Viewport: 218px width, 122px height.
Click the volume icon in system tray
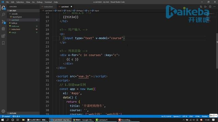click(x=194, y=120)
